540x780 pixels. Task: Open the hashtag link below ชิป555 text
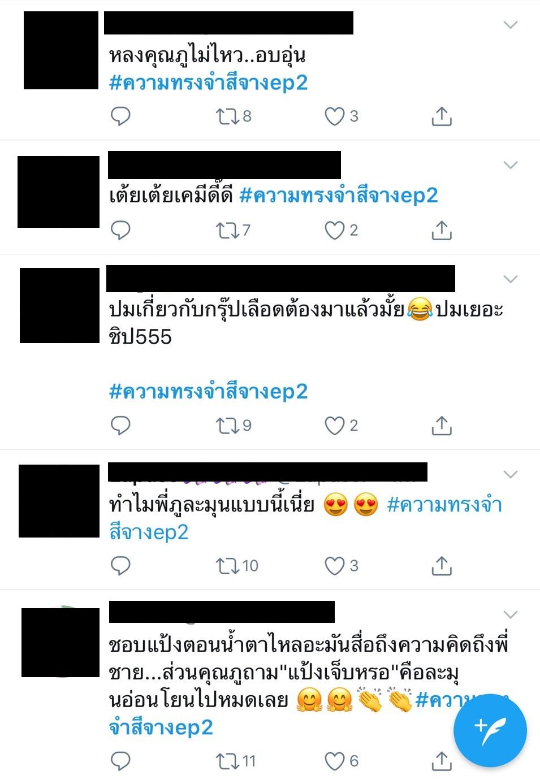(x=208, y=391)
